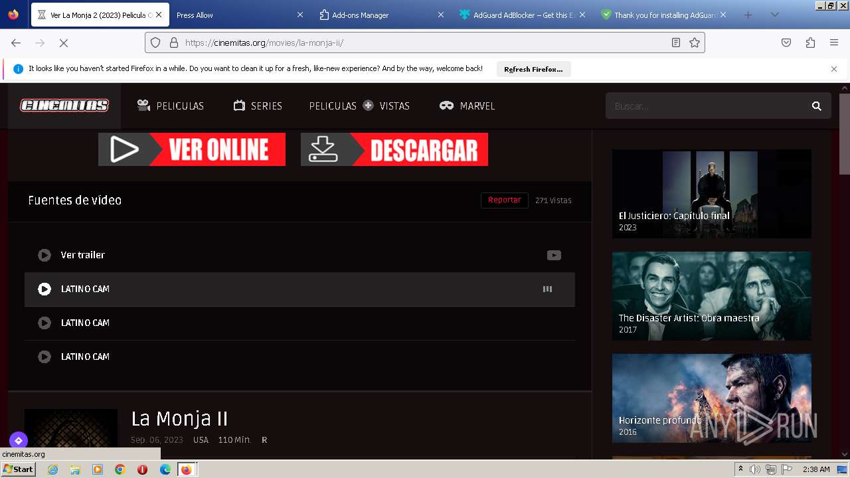Open Save to Pocket icon

click(x=786, y=42)
